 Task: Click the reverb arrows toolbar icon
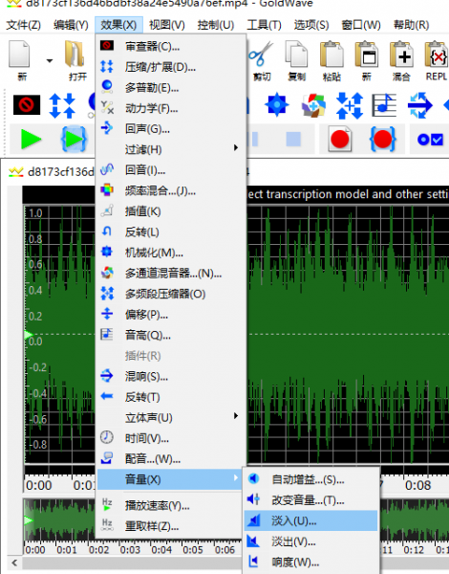point(419,105)
